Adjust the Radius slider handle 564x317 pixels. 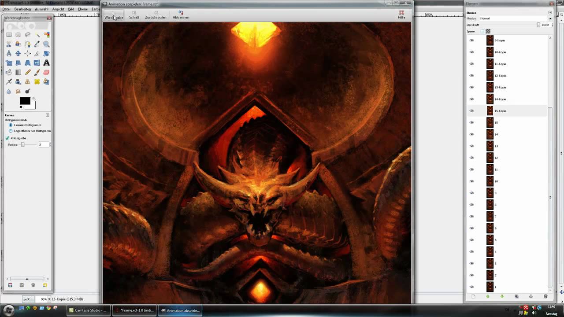click(22, 144)
